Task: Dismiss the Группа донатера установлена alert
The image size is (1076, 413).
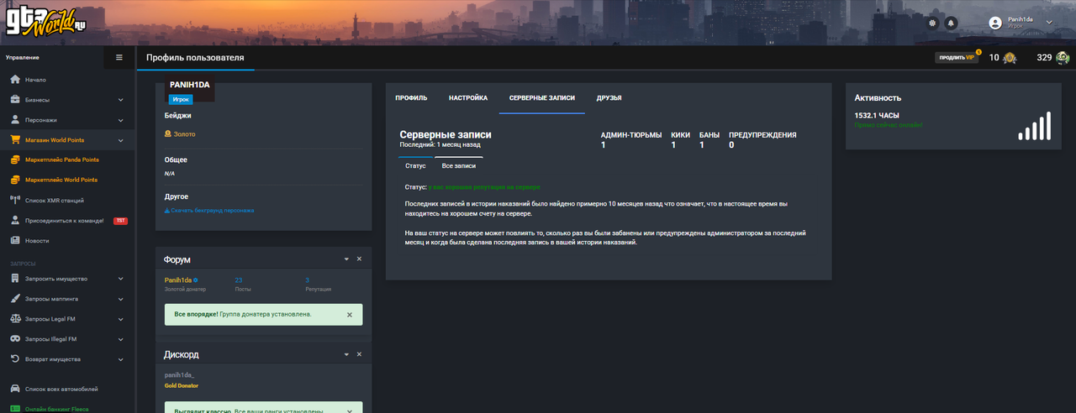Action: click(350, 315)
